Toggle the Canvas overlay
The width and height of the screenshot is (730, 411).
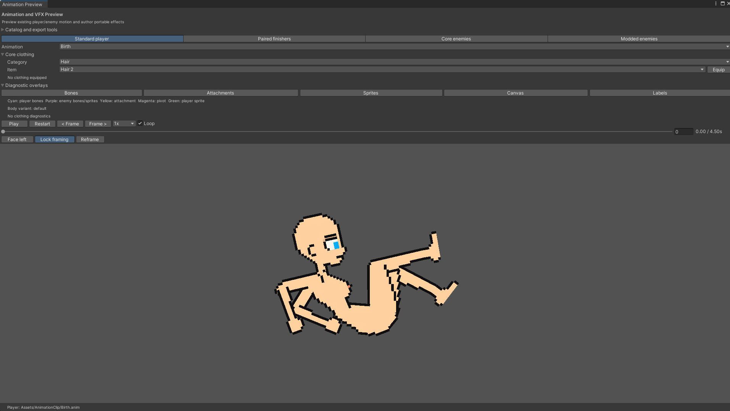pos(516,93)
